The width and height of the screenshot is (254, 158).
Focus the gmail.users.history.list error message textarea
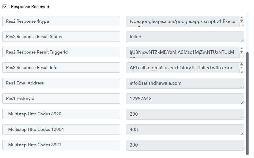point(182,68)
